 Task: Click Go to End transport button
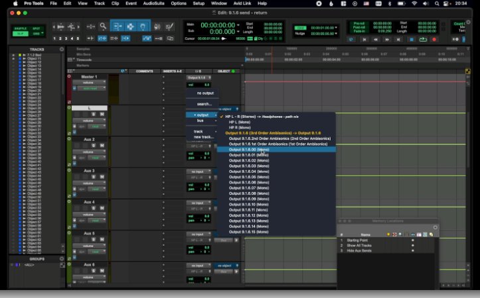coord(398,39)
